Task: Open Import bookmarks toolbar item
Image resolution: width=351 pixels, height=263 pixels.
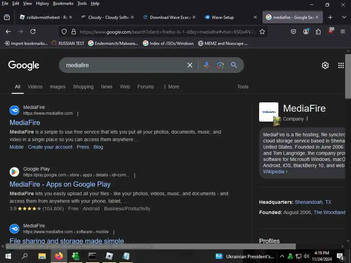Action: [x=26, y=43]
